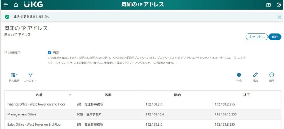Uncheck the IP 制限適用 有効 checkbox
The height and width of the screenshot is (129, 284).
click(50, 52)
